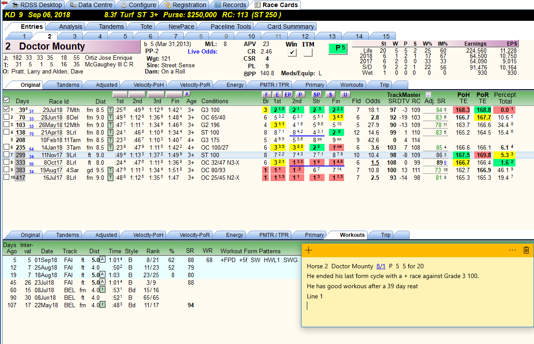
Task: Click the minus button above Adj. SR
Action: pyautogui.click(x=428, y=94)
